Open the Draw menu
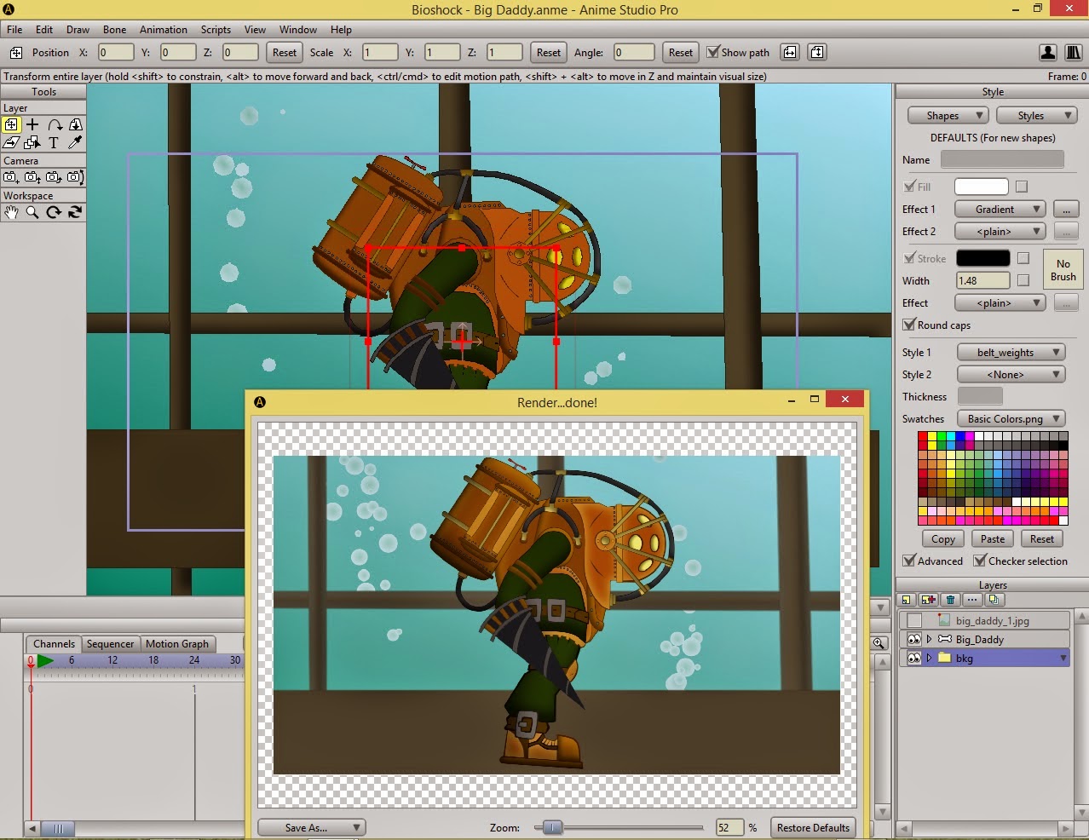Image resolution: width=1089 pixels, height=840 pixels. click(78, 29)
